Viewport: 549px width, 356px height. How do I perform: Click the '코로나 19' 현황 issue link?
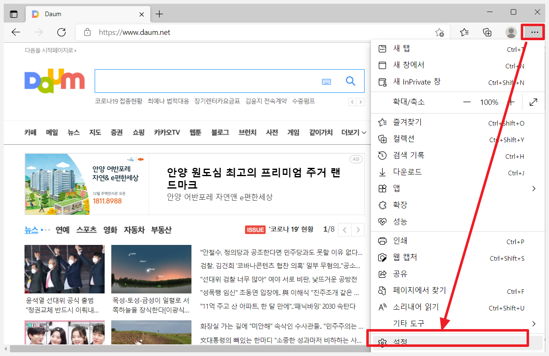291,229
